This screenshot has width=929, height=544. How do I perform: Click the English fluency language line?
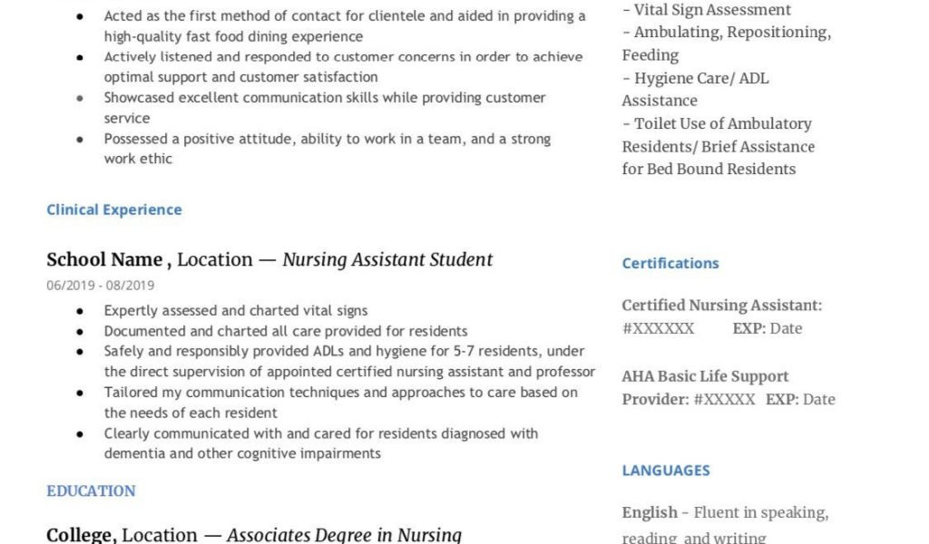pyautogui.click(x=724, y=513)
